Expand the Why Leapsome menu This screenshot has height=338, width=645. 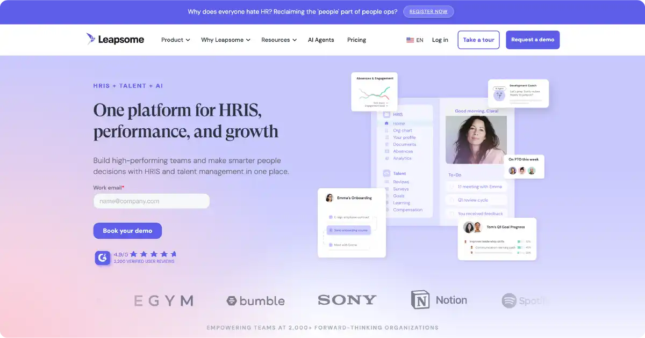[226, 40]
